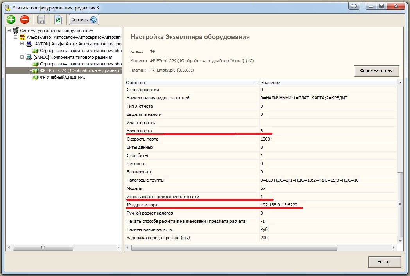Click the Биты данных property
The height and width of the screenshot is (276, 410).
140,147
